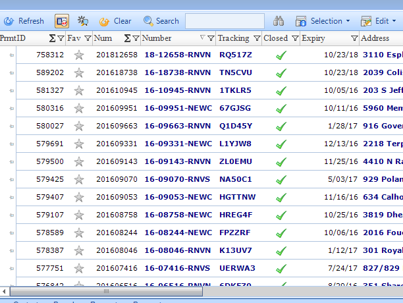The height and width of the screenshot is (303, 403).
Task: Click the horizontal scrollbar thumb
Action: (x=106, y=291)
